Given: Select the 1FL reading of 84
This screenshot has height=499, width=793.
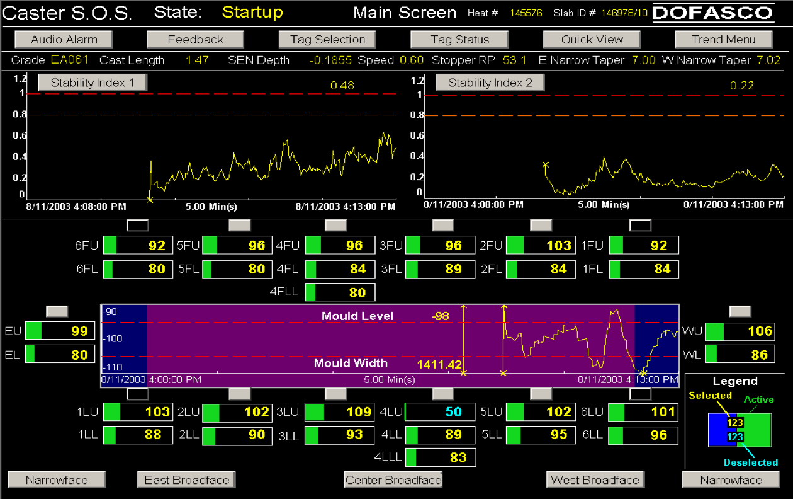Looking at the screenshot, I should (644, 269).
